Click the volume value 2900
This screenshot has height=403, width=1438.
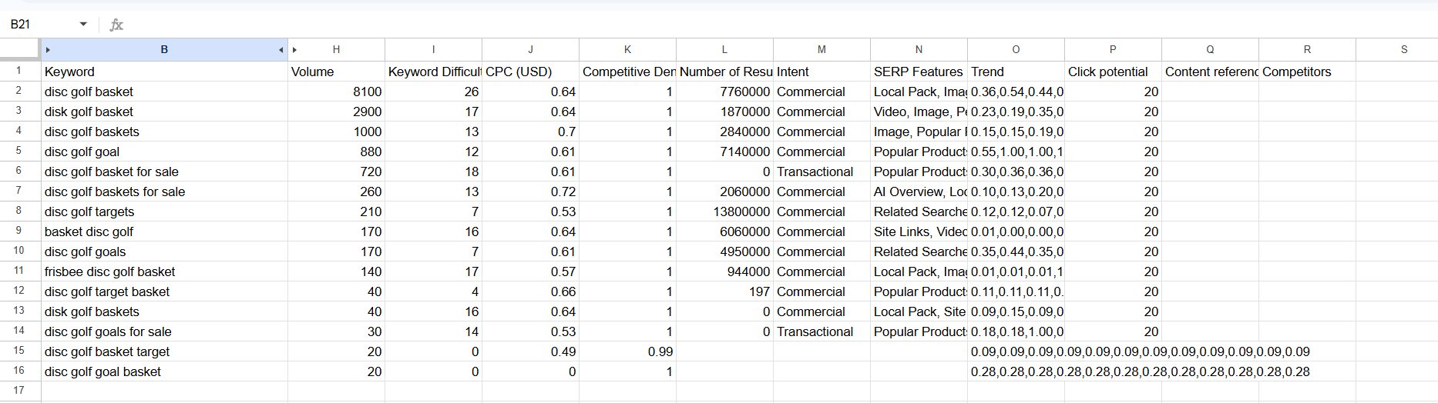336,112
